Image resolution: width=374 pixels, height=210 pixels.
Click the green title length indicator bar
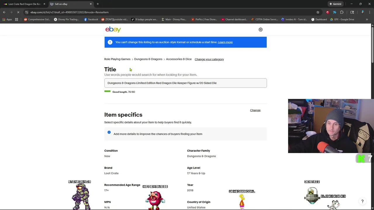(x=107, y=91)
